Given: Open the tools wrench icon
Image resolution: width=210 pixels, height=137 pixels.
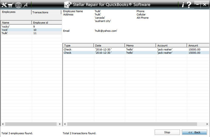Looking at the screenshot, I should [4, 5].
